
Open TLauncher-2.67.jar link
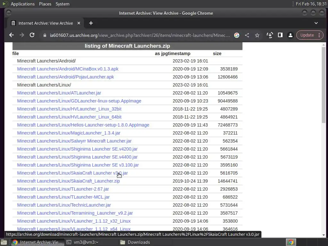tap(63, 189)
